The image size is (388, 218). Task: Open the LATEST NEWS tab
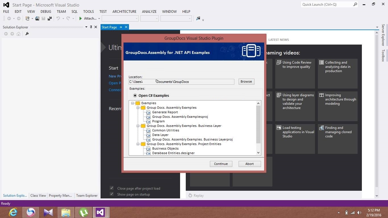pos(279,40)
